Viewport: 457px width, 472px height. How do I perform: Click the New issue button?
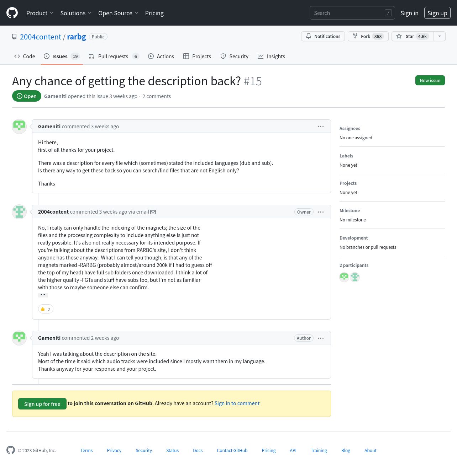click(430, 80)
